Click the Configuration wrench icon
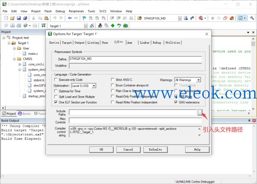 point(252,18)
